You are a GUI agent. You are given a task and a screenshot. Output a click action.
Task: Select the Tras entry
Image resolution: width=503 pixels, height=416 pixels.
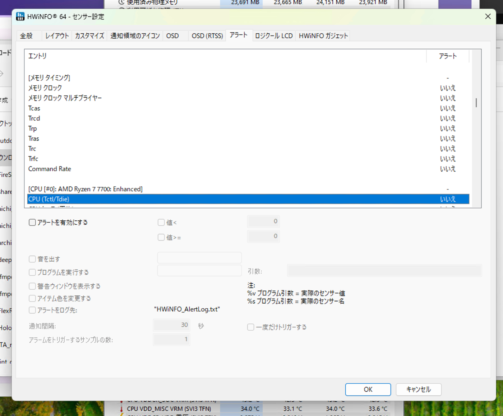coord(248,139)
